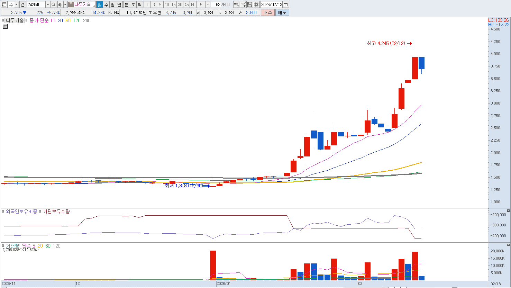511x288 pixels.
Task: Open chart settings gear icon
Action: click(x=256, y=4)
